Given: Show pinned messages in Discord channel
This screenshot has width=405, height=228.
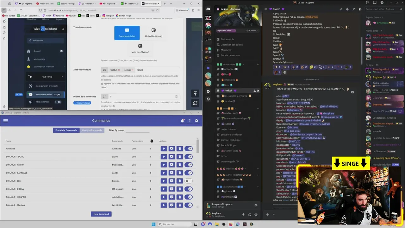Looking at the screenshot, I should [x=354, y=9].
